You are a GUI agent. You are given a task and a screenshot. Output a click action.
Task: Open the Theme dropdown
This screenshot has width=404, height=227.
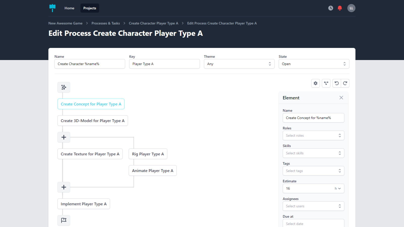(x=239, y=64)
